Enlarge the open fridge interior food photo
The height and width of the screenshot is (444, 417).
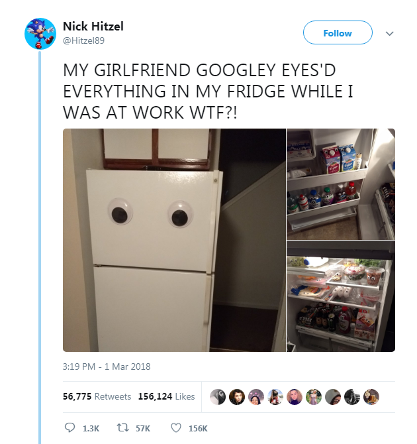tap(341, 296)
